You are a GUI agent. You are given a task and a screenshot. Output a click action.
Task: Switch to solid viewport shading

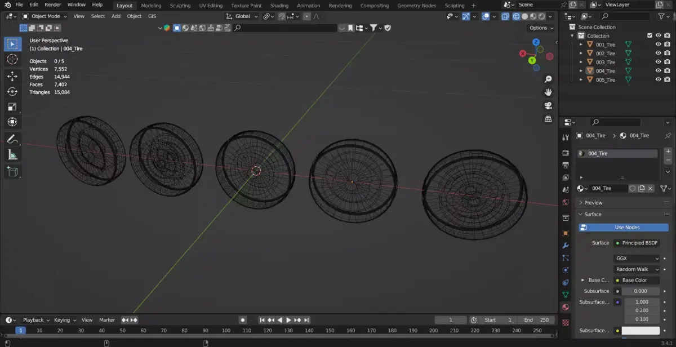525,16
